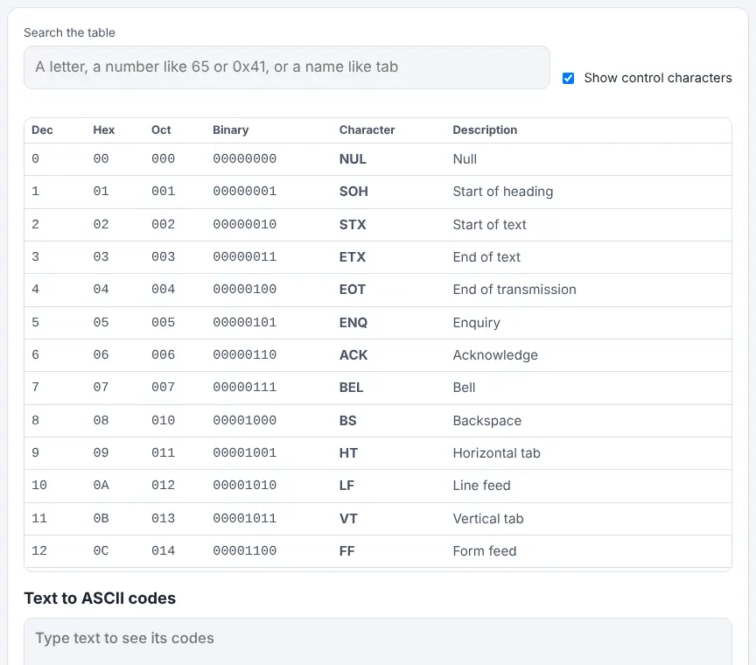This screenshot has width=756, height=665.
Task: Select the ETX character cell
Action: tap(353, 257)
